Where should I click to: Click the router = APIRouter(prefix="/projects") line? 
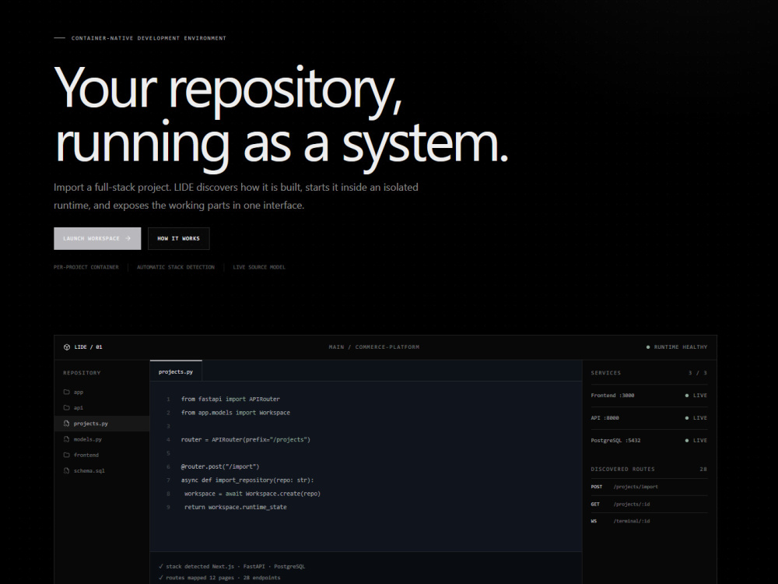click(246, 439)
